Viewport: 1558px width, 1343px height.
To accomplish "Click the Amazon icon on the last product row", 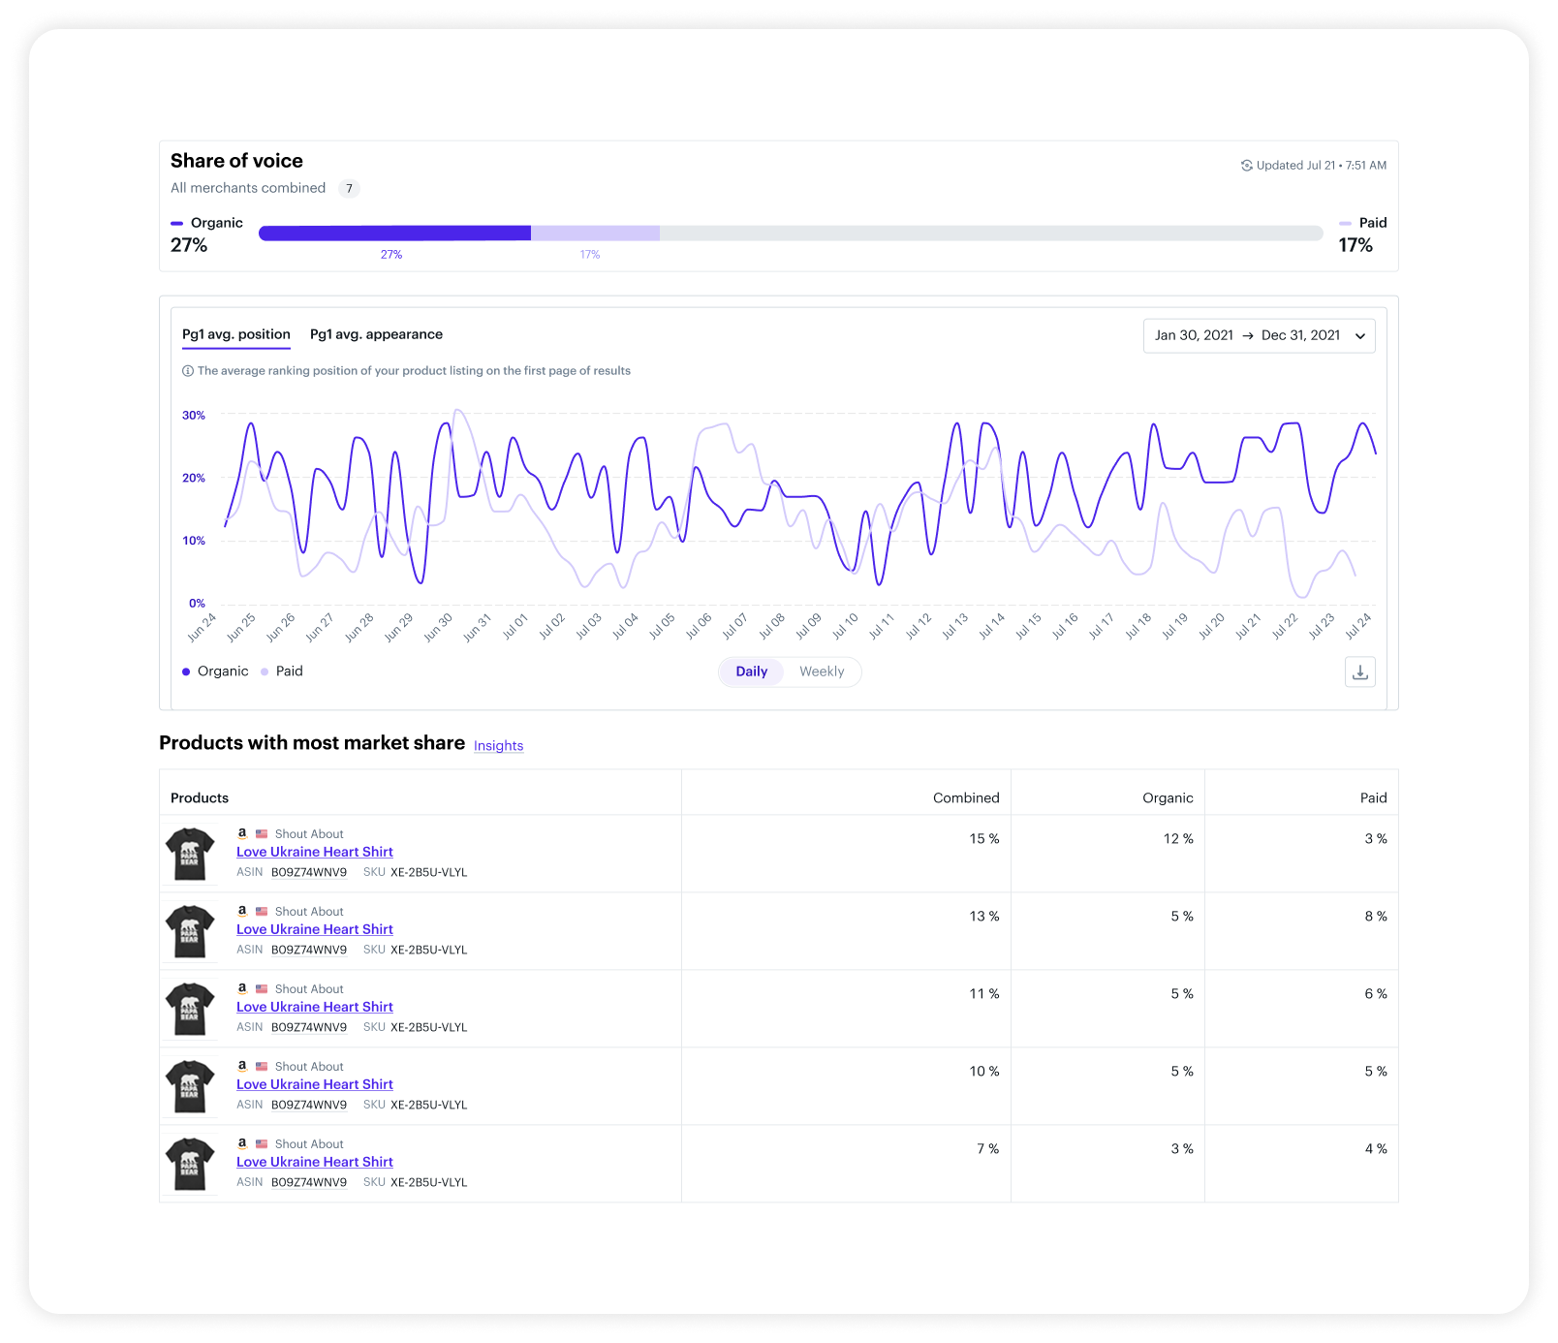I will (x=241, y=1143).
